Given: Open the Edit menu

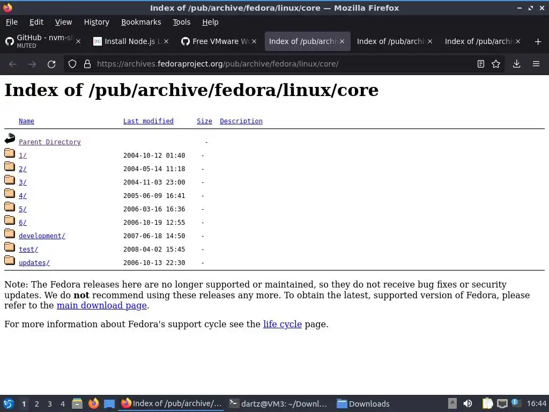Looking at the screenshot, I should [x=36, y=22].
